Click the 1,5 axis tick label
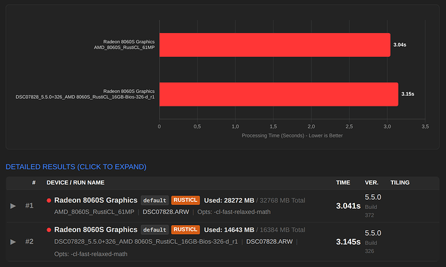The image size is (446, 267). coord(273,126)
